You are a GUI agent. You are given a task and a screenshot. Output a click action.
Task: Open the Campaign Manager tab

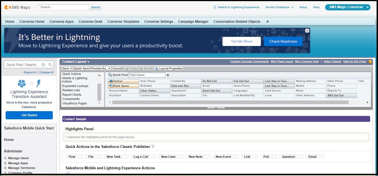tap(193, 22)
